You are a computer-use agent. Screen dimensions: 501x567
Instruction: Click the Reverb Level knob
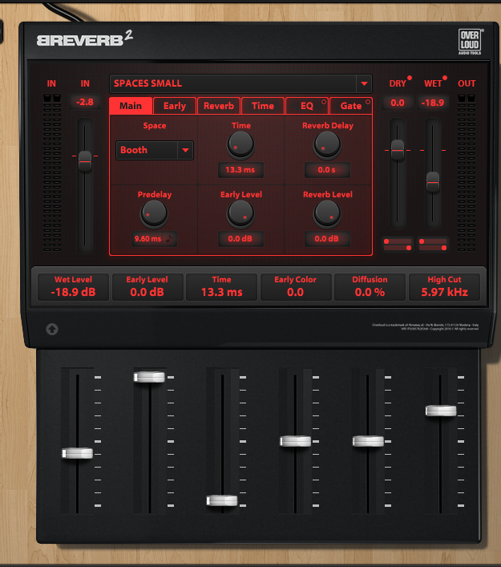tap(327, 213)
